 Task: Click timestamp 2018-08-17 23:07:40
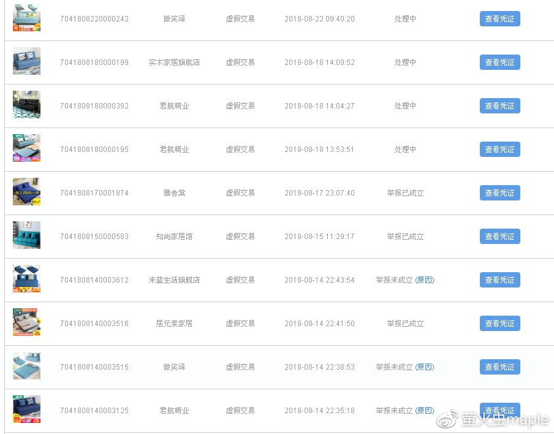319,192
